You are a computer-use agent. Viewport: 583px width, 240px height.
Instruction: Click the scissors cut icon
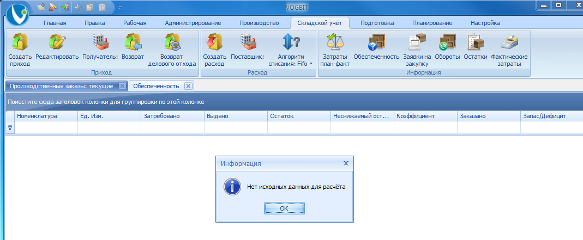(x=78, y=7)
